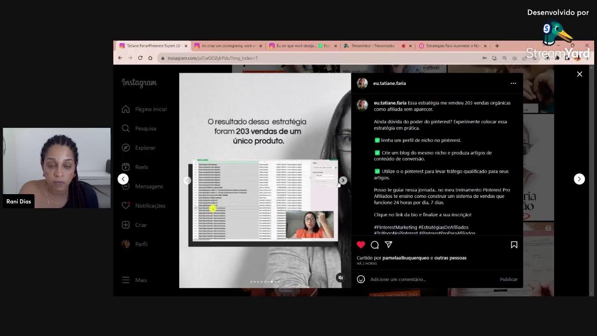Close the Instagram post overlay
The height and width of the screenshot is (336, 597).
coord(579,74)
